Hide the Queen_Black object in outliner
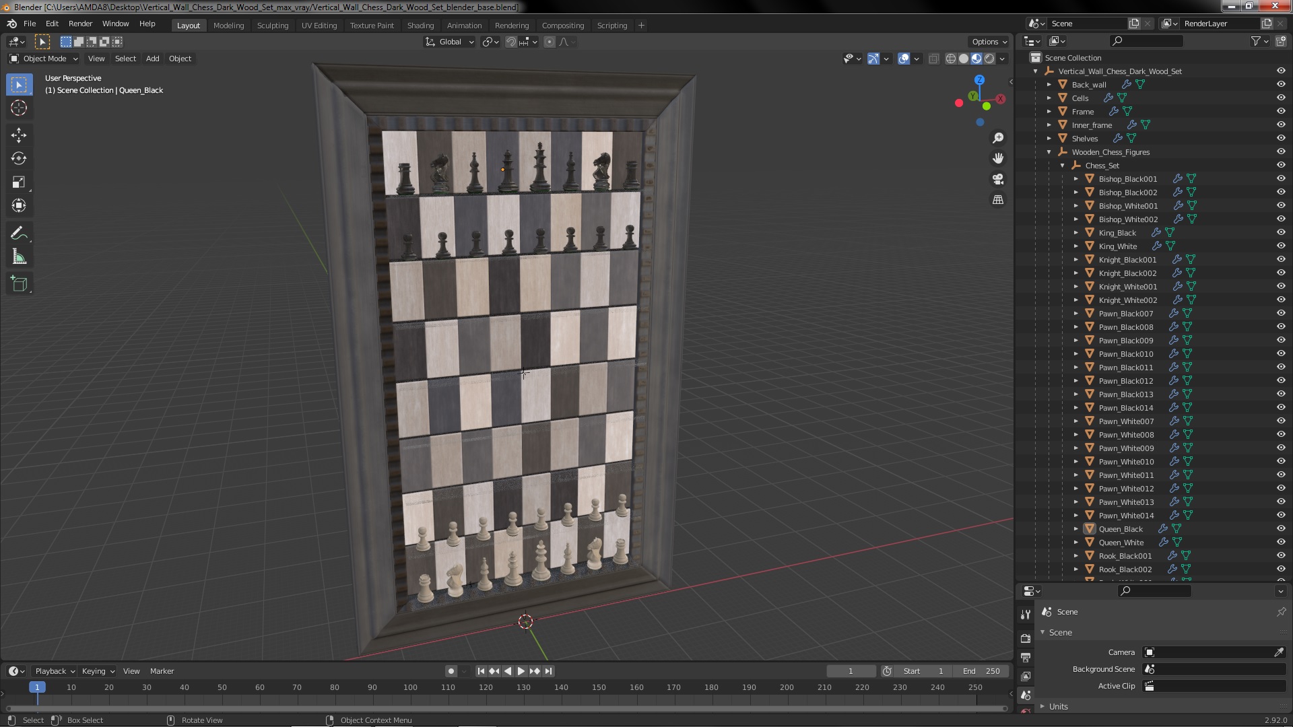This screenshot has width=1293, height=727. [1280, 529]
